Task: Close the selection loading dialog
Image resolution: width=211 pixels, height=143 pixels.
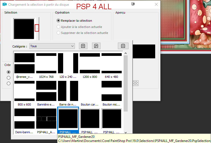Action: (x=156, y=5)
